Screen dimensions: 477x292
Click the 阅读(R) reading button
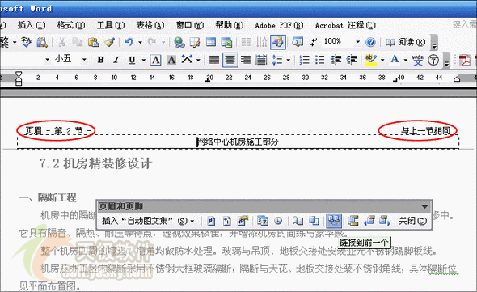click(406, 42)
